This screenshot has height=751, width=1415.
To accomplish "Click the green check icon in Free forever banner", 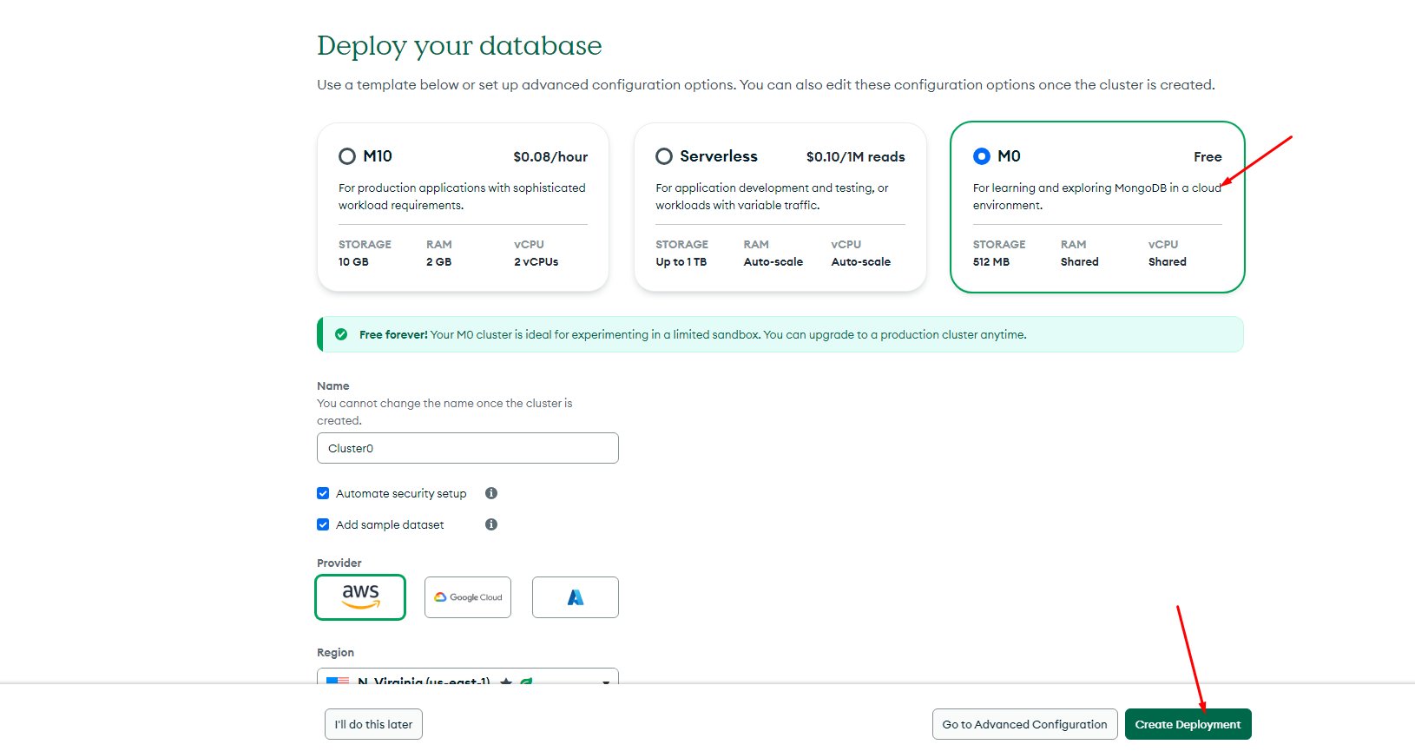I will coord(341,334).
